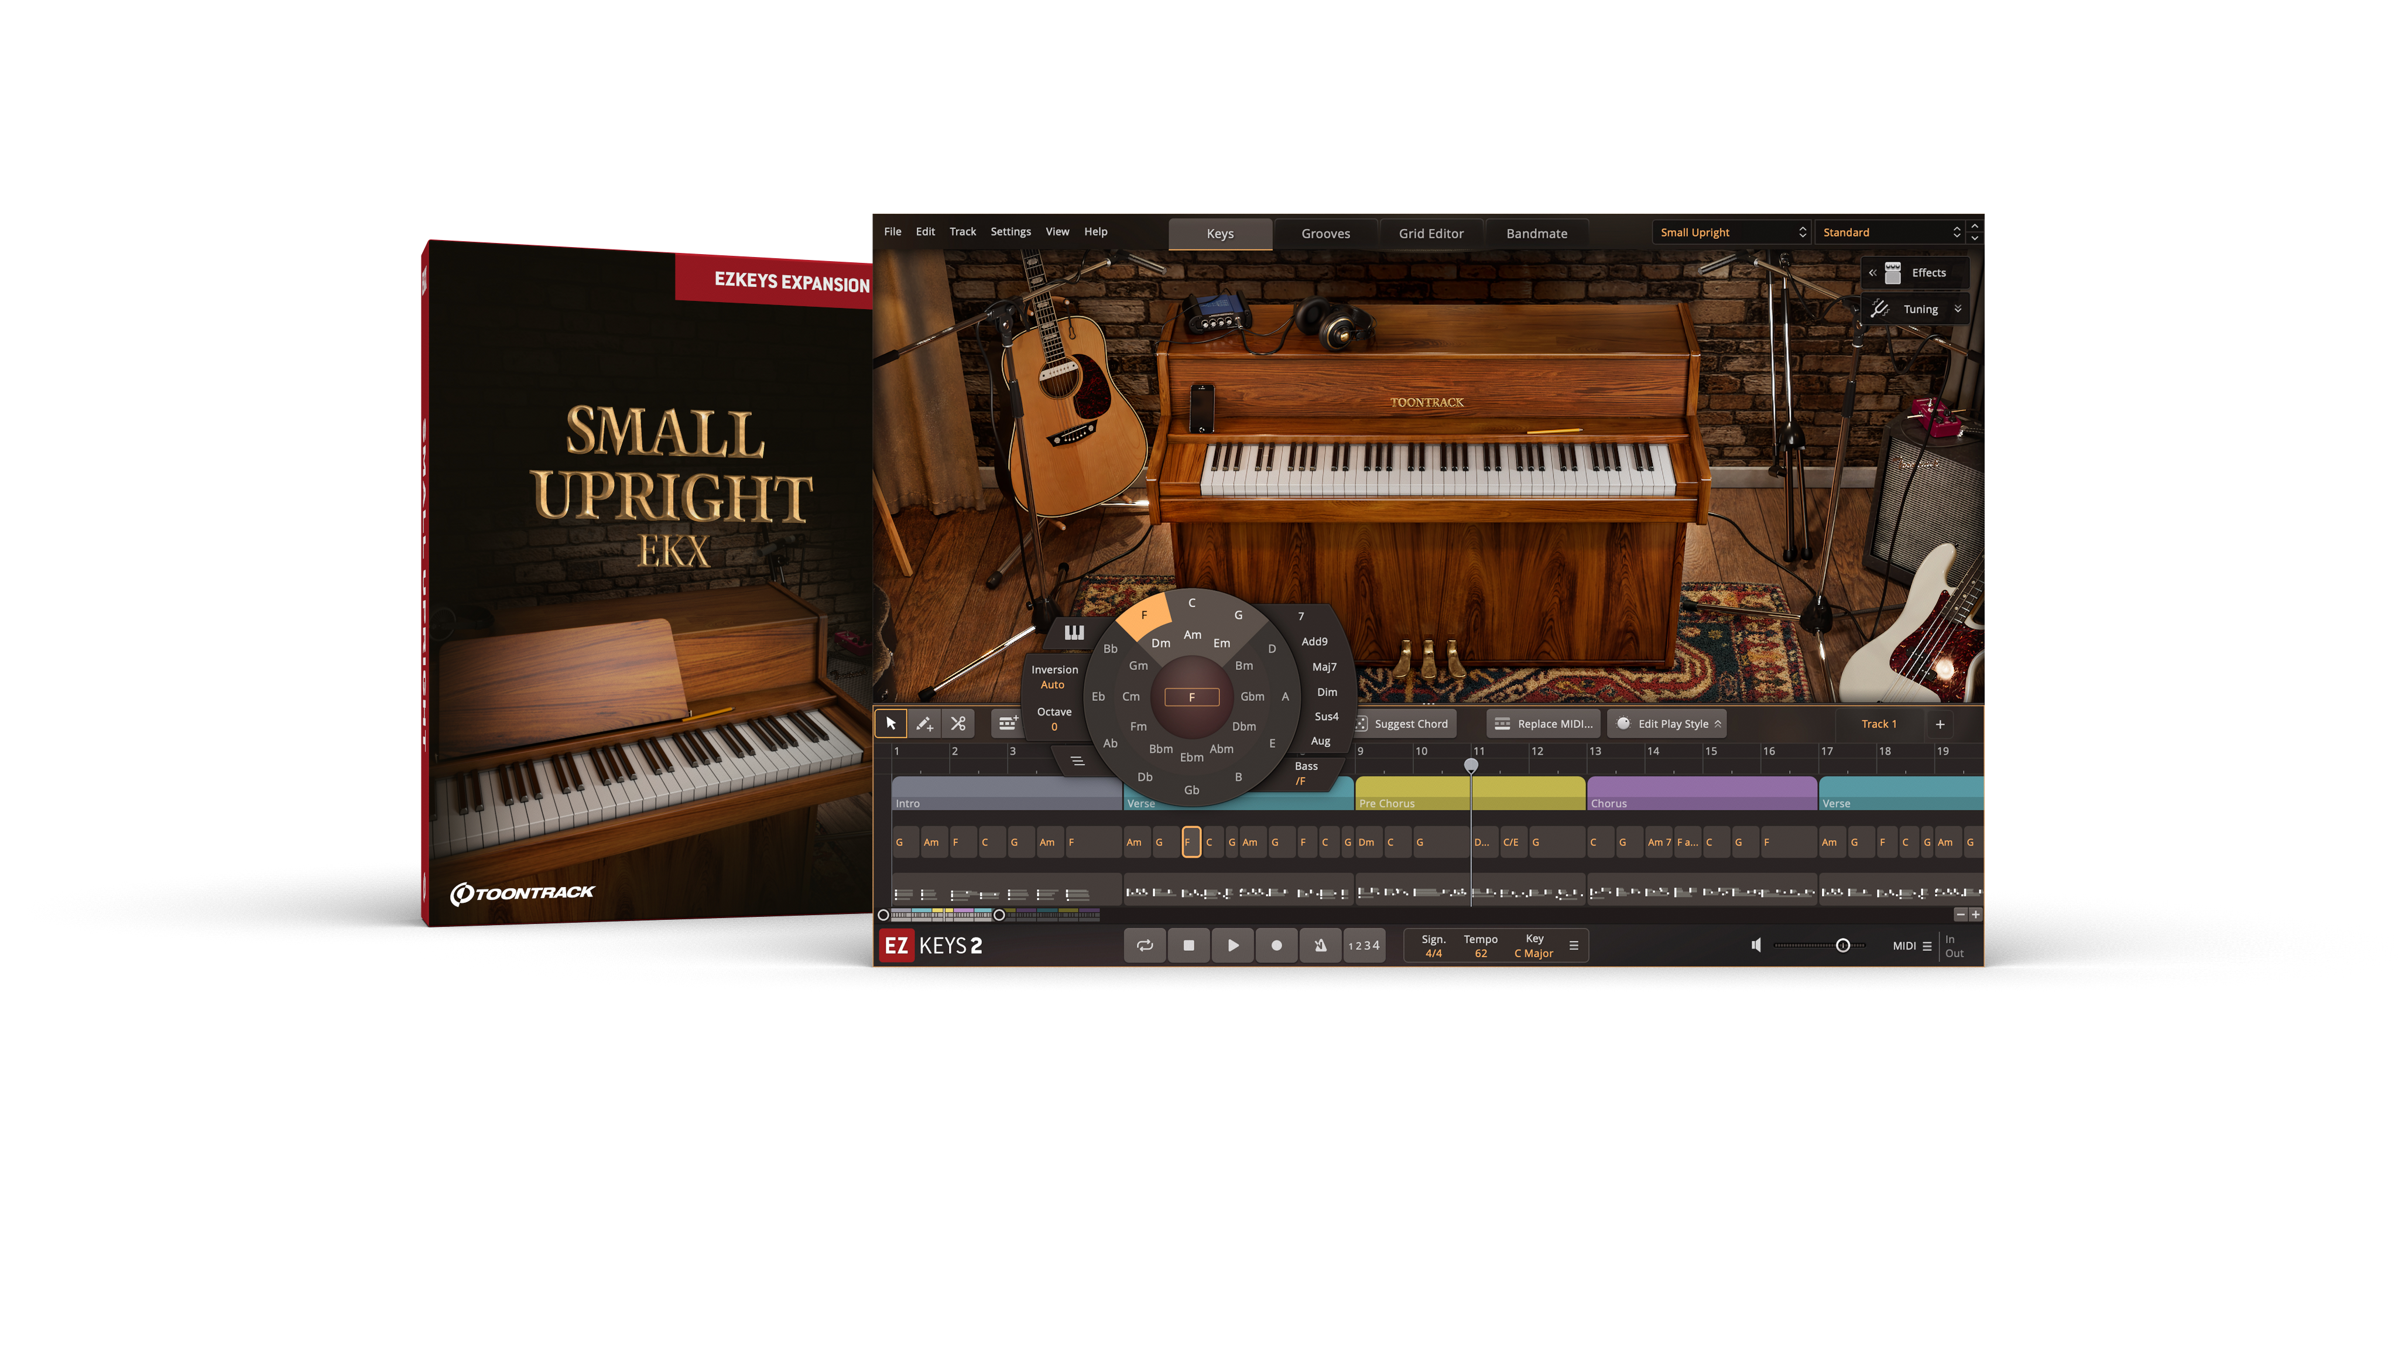The width and height of the screenshot is (2398, 1349).
Task: Open the Track menu
Action: [x=962, y=231]
